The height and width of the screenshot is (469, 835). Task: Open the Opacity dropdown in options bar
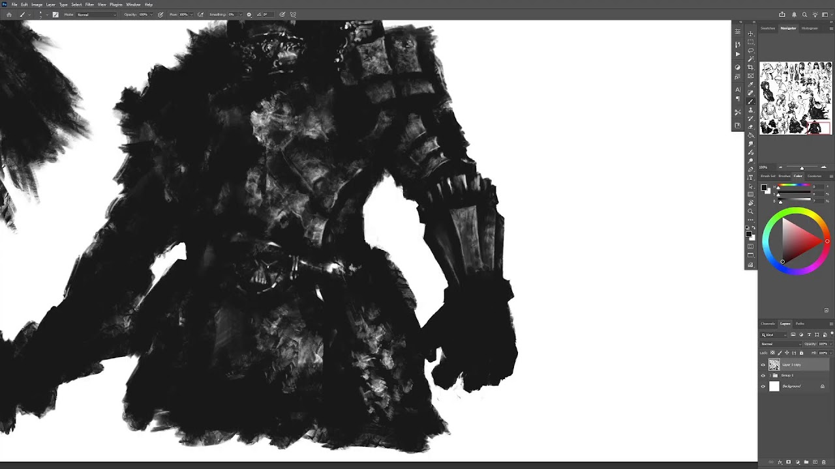point(151,14)
